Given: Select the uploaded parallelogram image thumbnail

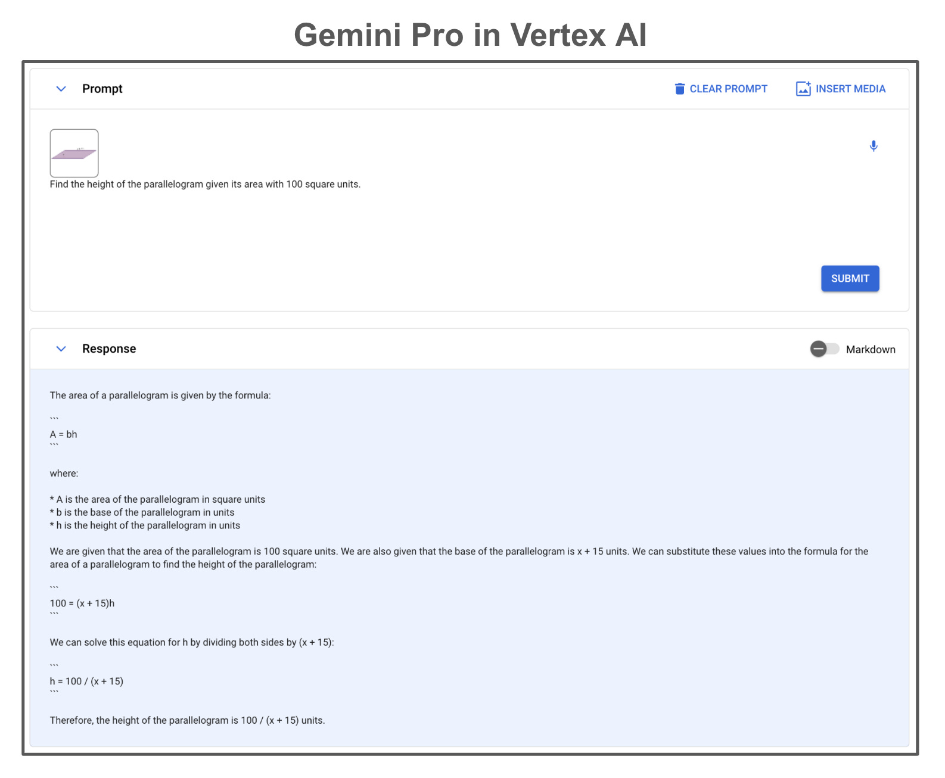Looking at the screenshot, I should pos(74,153).
